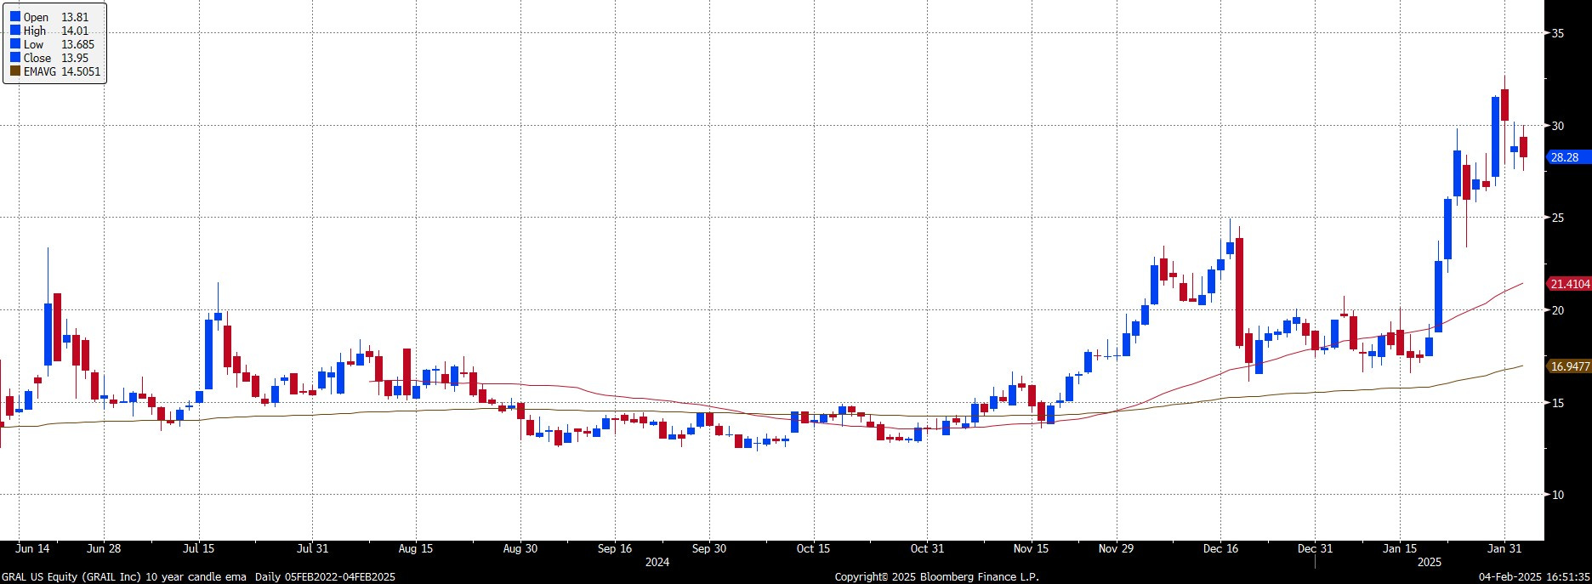Click the Jun 28 date label
The image size is (1592, 584).
tap(103, 548)
